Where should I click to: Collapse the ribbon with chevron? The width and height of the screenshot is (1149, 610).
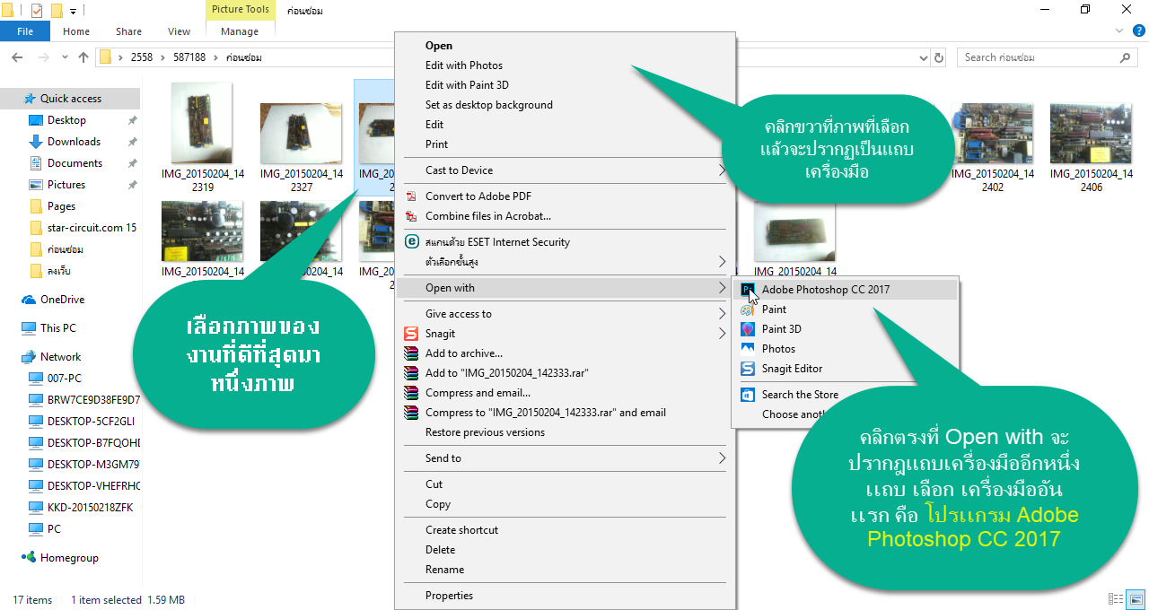point(1119,31)
